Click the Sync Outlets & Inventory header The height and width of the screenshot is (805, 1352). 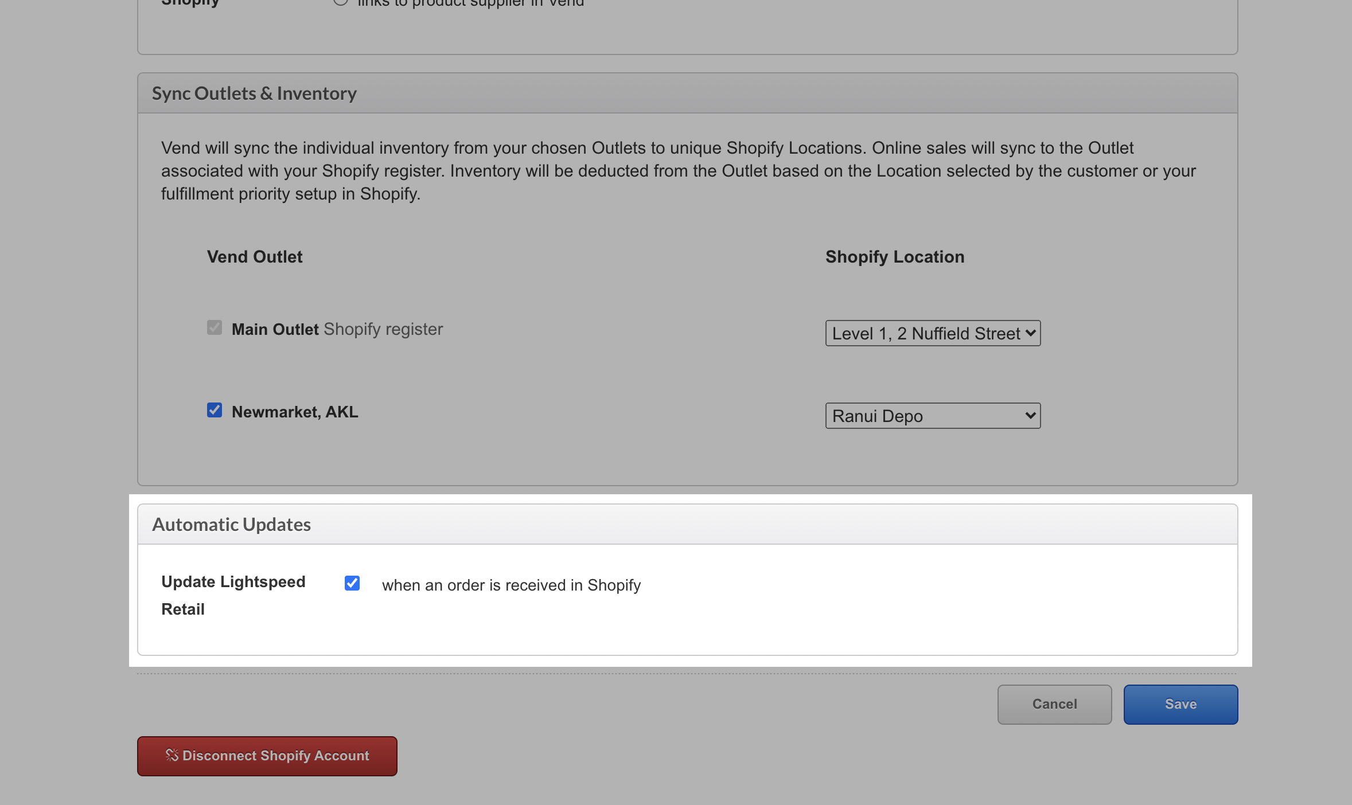pyautogui.click(x=254, y=93)
